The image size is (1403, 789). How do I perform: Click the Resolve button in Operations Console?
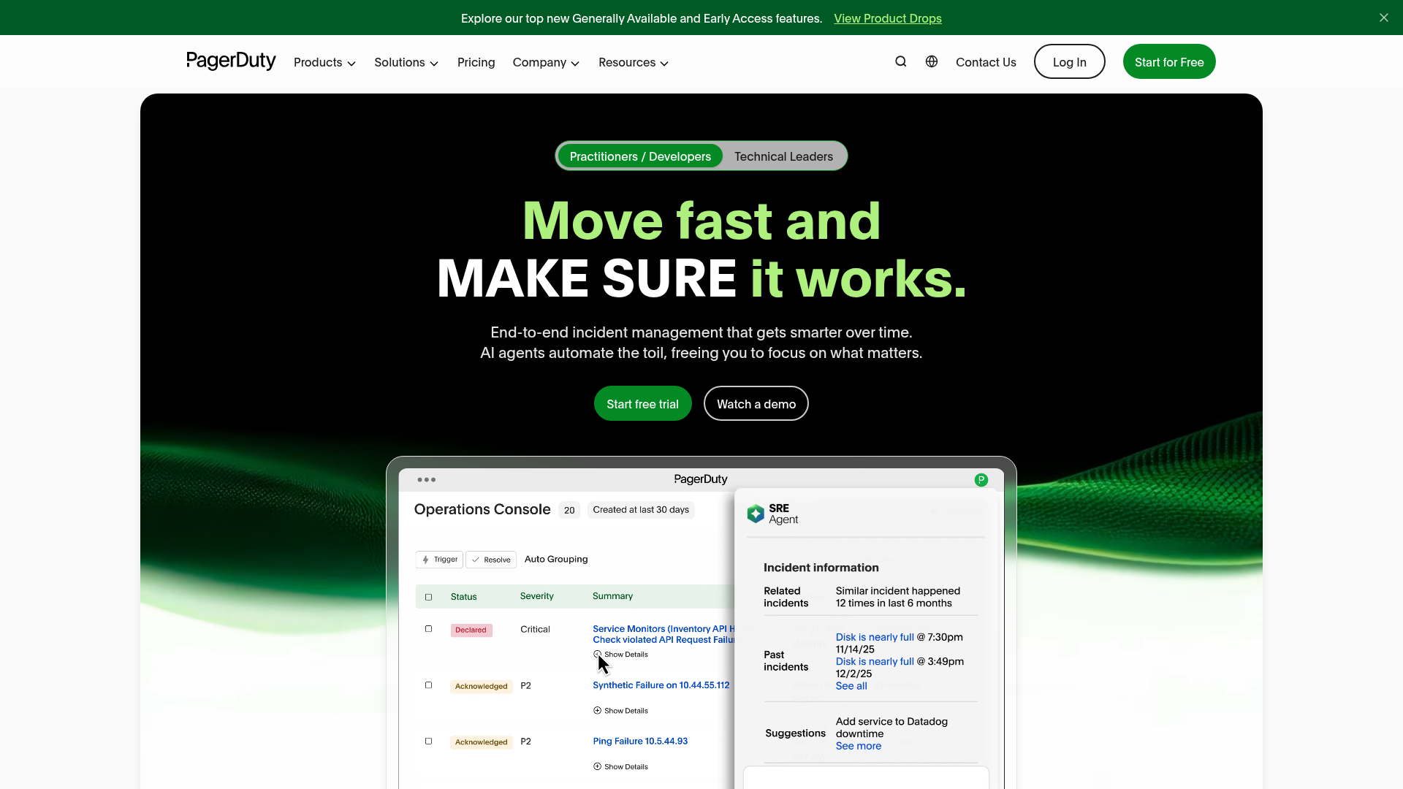pos(491,560)
